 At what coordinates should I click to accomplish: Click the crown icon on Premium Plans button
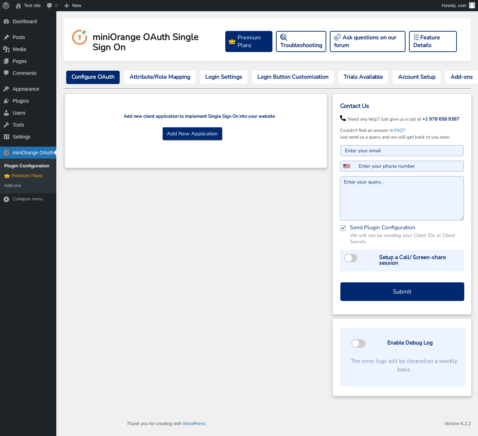[x=232, y=41]
